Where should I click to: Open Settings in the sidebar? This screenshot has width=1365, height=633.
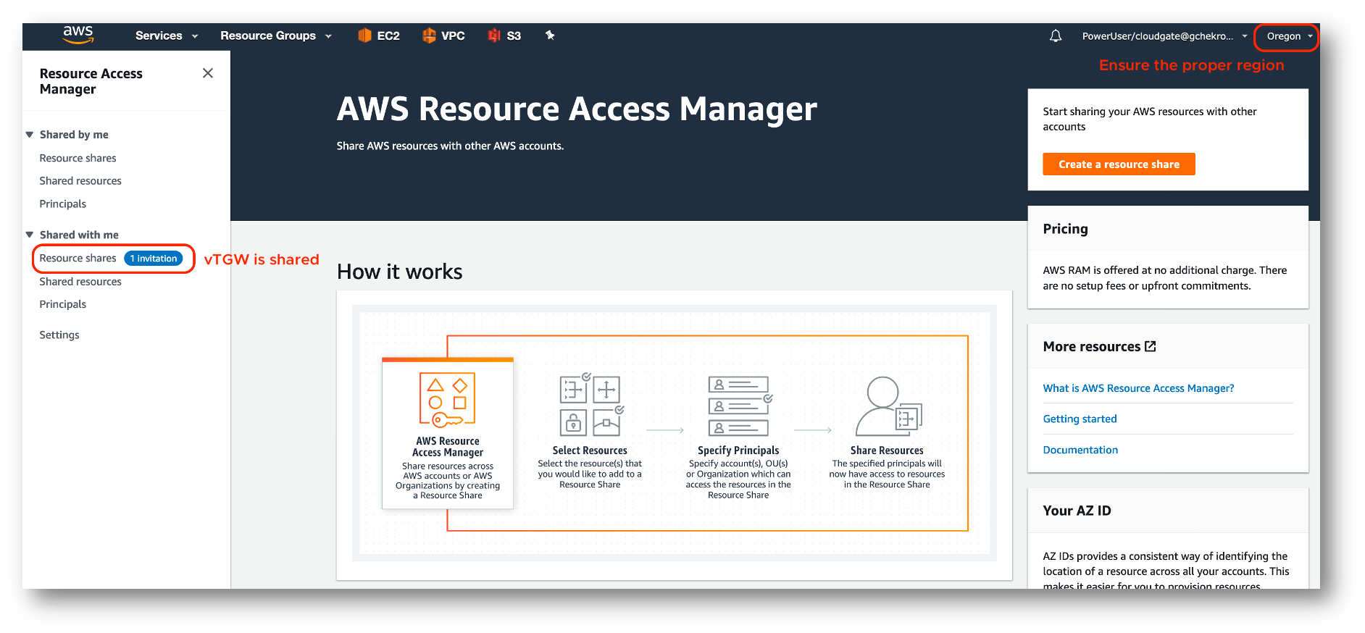pos(59,335)
